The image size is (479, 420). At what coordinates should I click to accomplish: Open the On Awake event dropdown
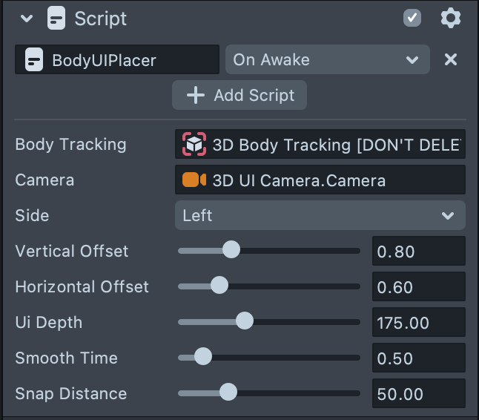coord(327,59)
